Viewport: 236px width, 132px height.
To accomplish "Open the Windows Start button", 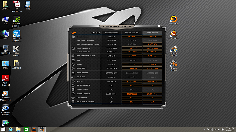I will [x=3, y=129].
